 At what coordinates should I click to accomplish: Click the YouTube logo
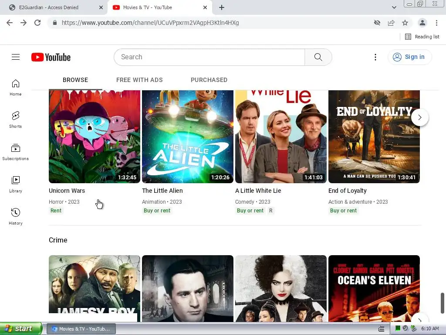51,57
